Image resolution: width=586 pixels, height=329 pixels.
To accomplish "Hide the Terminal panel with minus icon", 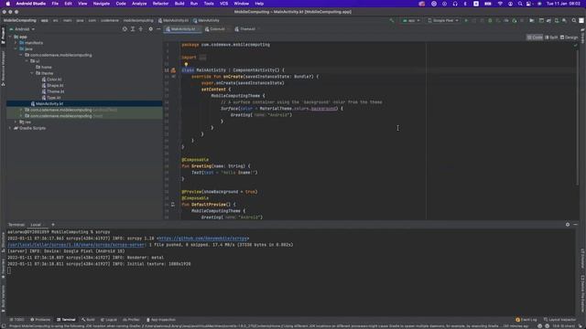I will click(x=576, y=225).
